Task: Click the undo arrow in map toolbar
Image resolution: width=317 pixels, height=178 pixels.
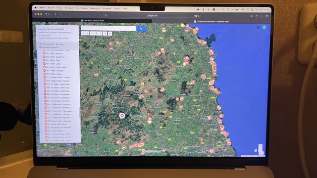Action: pos(83,34)
